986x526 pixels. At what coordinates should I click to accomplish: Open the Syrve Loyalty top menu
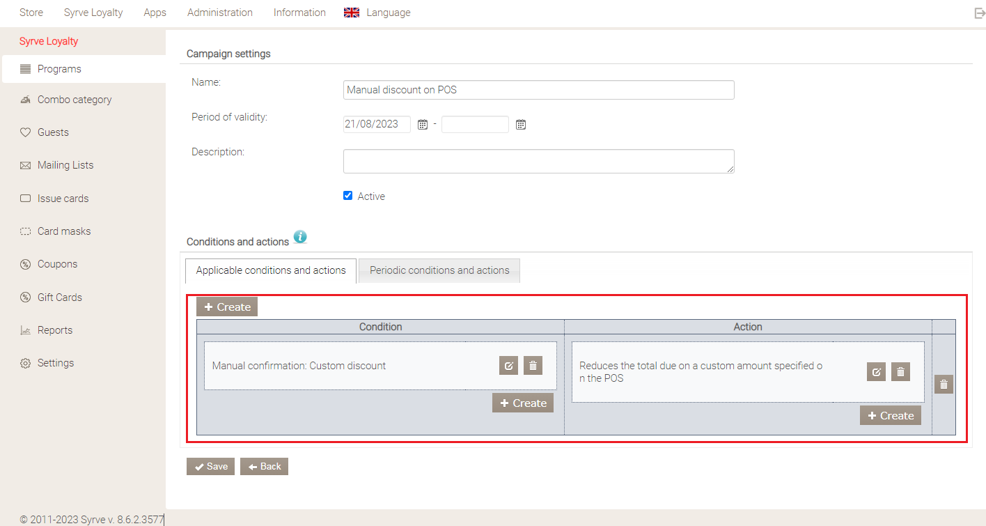[x=93, y=13]
